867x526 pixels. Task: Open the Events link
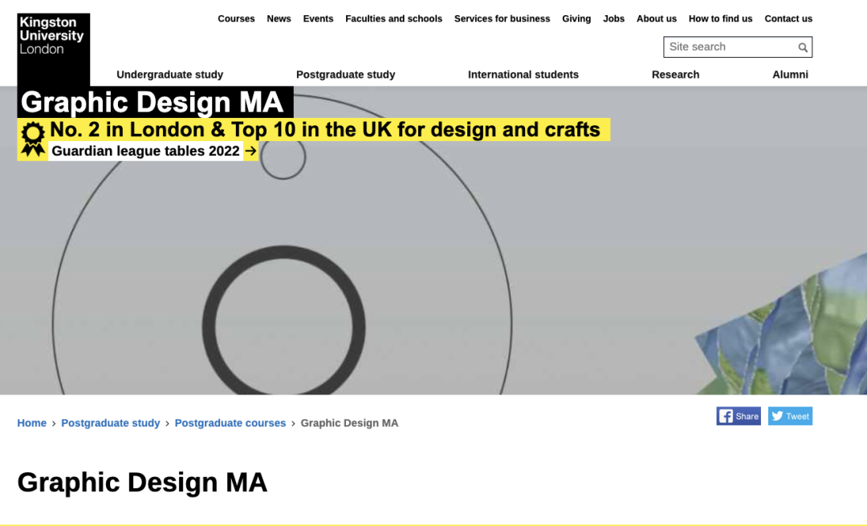318,18
